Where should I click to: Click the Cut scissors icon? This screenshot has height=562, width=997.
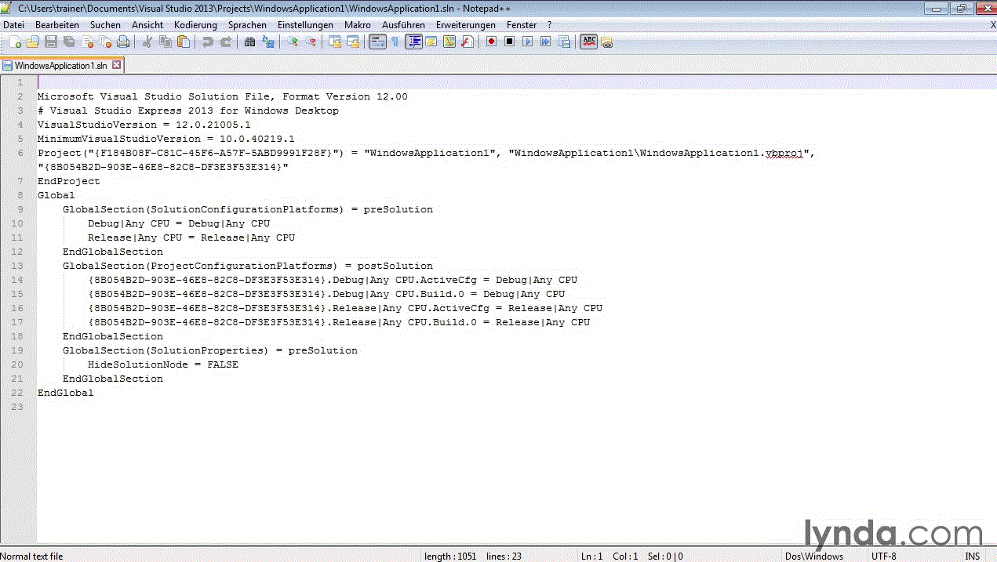(146, 42)
